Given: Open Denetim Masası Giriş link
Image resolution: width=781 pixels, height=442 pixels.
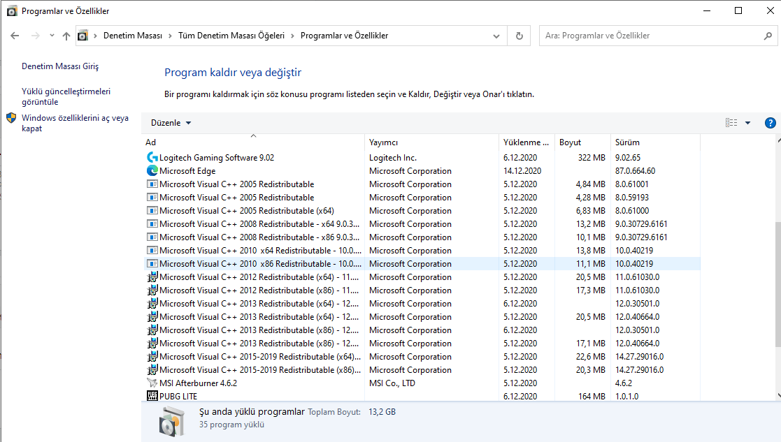Looking at the screenshot, I should pyautogui.click(x=60, y=66).
